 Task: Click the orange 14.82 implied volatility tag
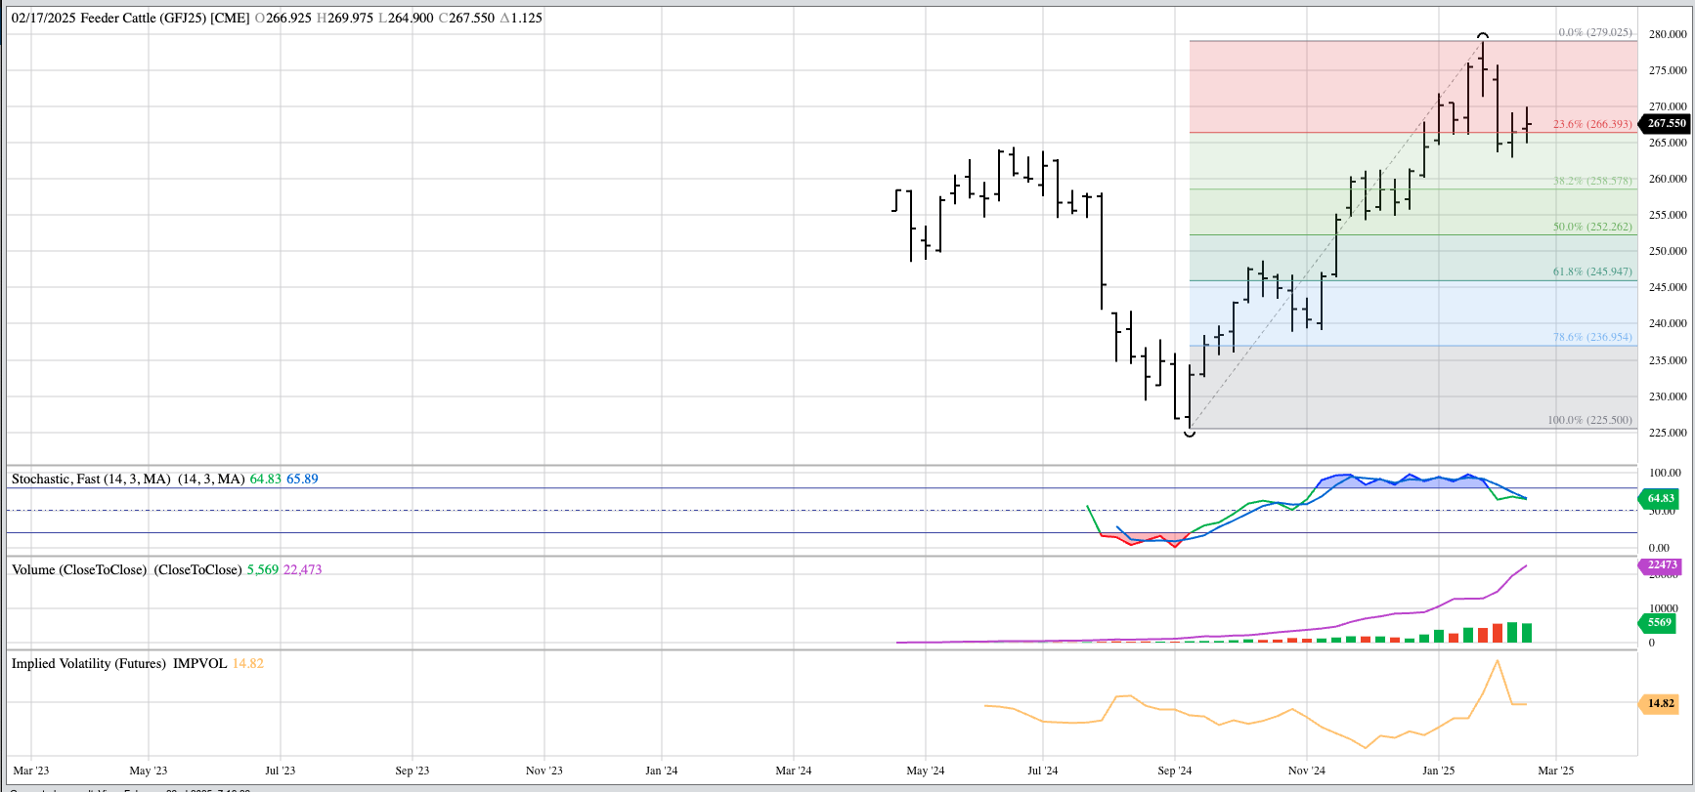click(x=1661, y=703)
